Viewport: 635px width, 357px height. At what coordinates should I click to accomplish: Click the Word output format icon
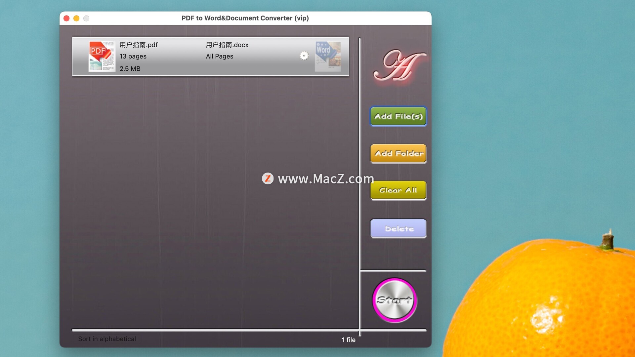click(328, 56)
